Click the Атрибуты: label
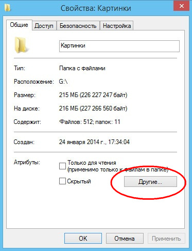Image resolution: width=192 pixels, height=251 pixels. click(x=27, y=162)
